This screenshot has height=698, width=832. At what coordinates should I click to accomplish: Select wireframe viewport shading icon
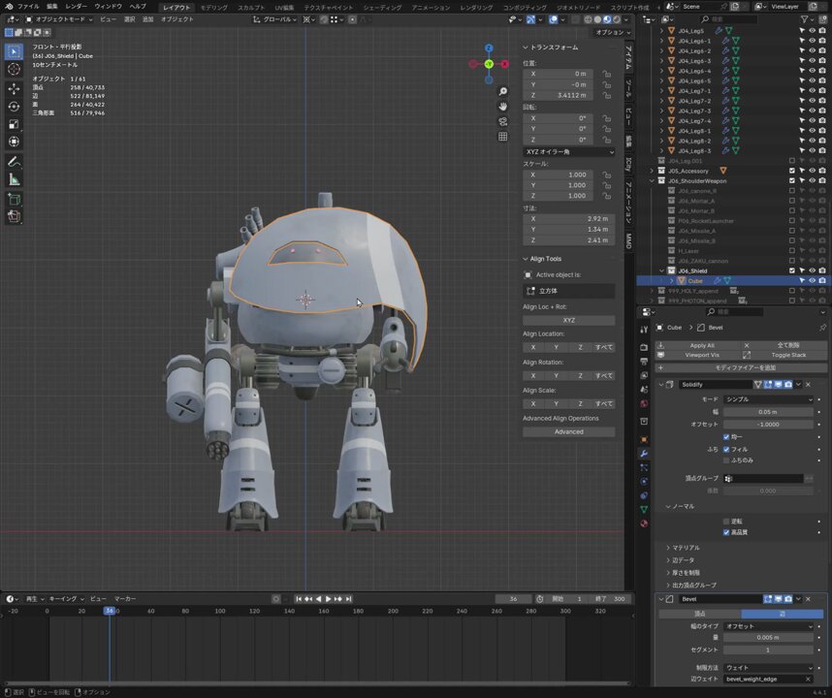tap(588, 19)
